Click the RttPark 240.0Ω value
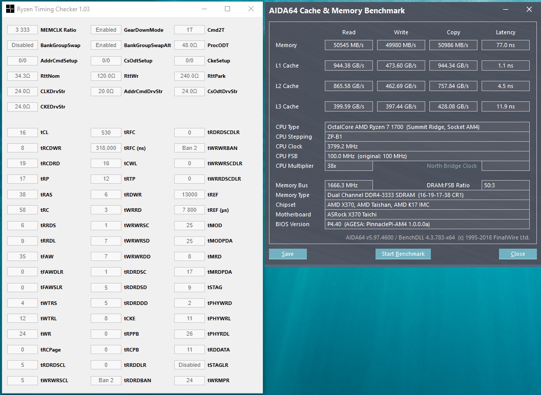The width and height of the screenshot is (541, 395). pos(190,76)
